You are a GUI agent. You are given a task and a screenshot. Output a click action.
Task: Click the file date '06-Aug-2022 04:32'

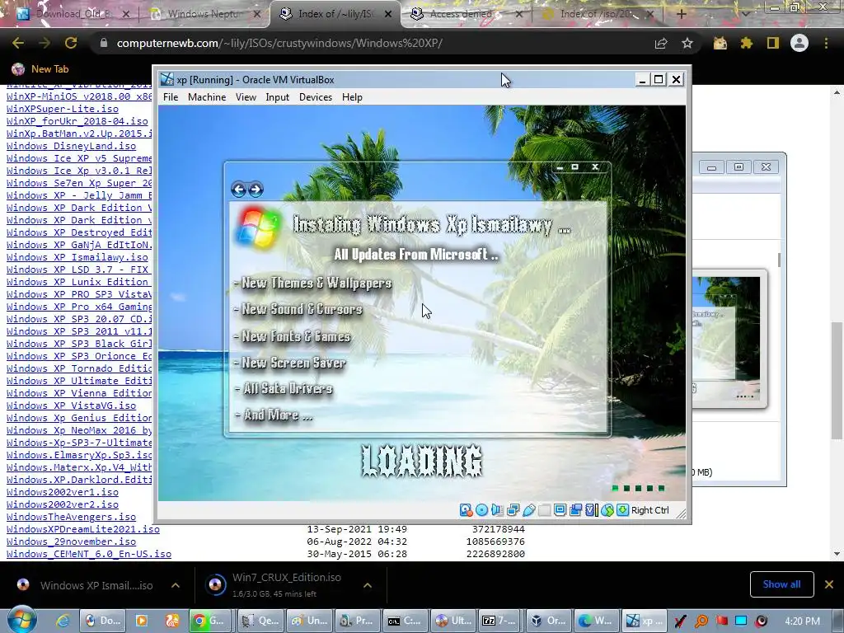pos(357,542)
